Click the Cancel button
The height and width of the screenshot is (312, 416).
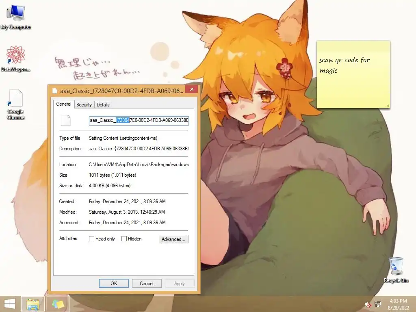[146, 283]
